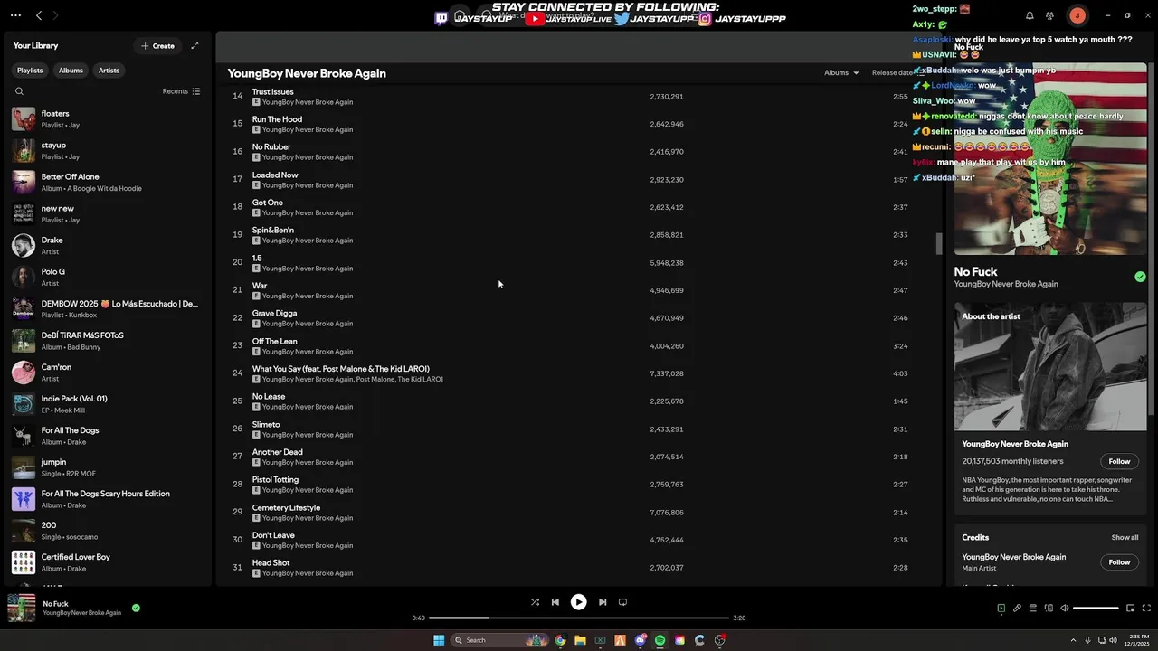This screenshot has width=1158, height=651.
Task: Skip to previous track
Action: point(555,602)
